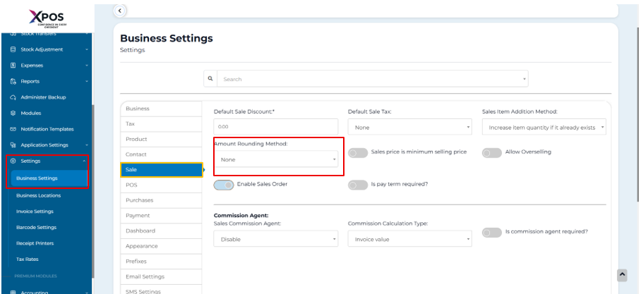Screen dimensions: 641x294
Task: Click the Reports sidebar icon
Action: (x=13, y=81)
